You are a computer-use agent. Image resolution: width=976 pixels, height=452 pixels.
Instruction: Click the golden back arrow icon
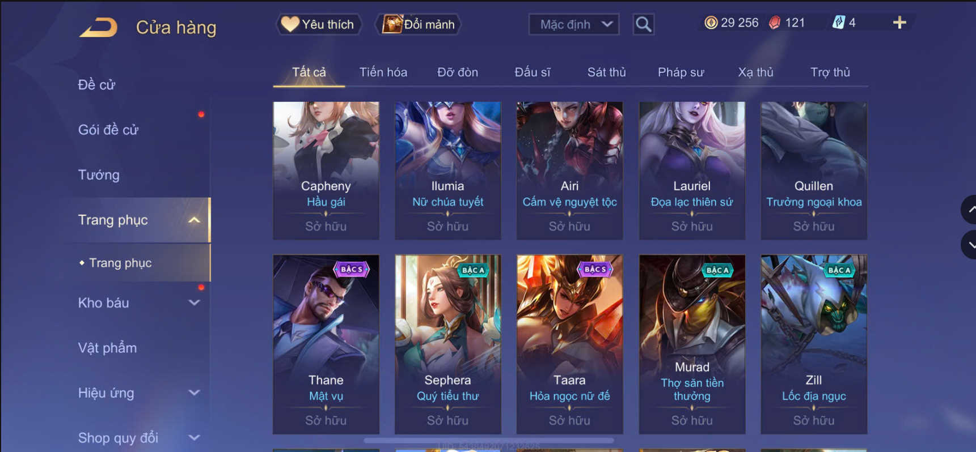(x=99, y=27)
